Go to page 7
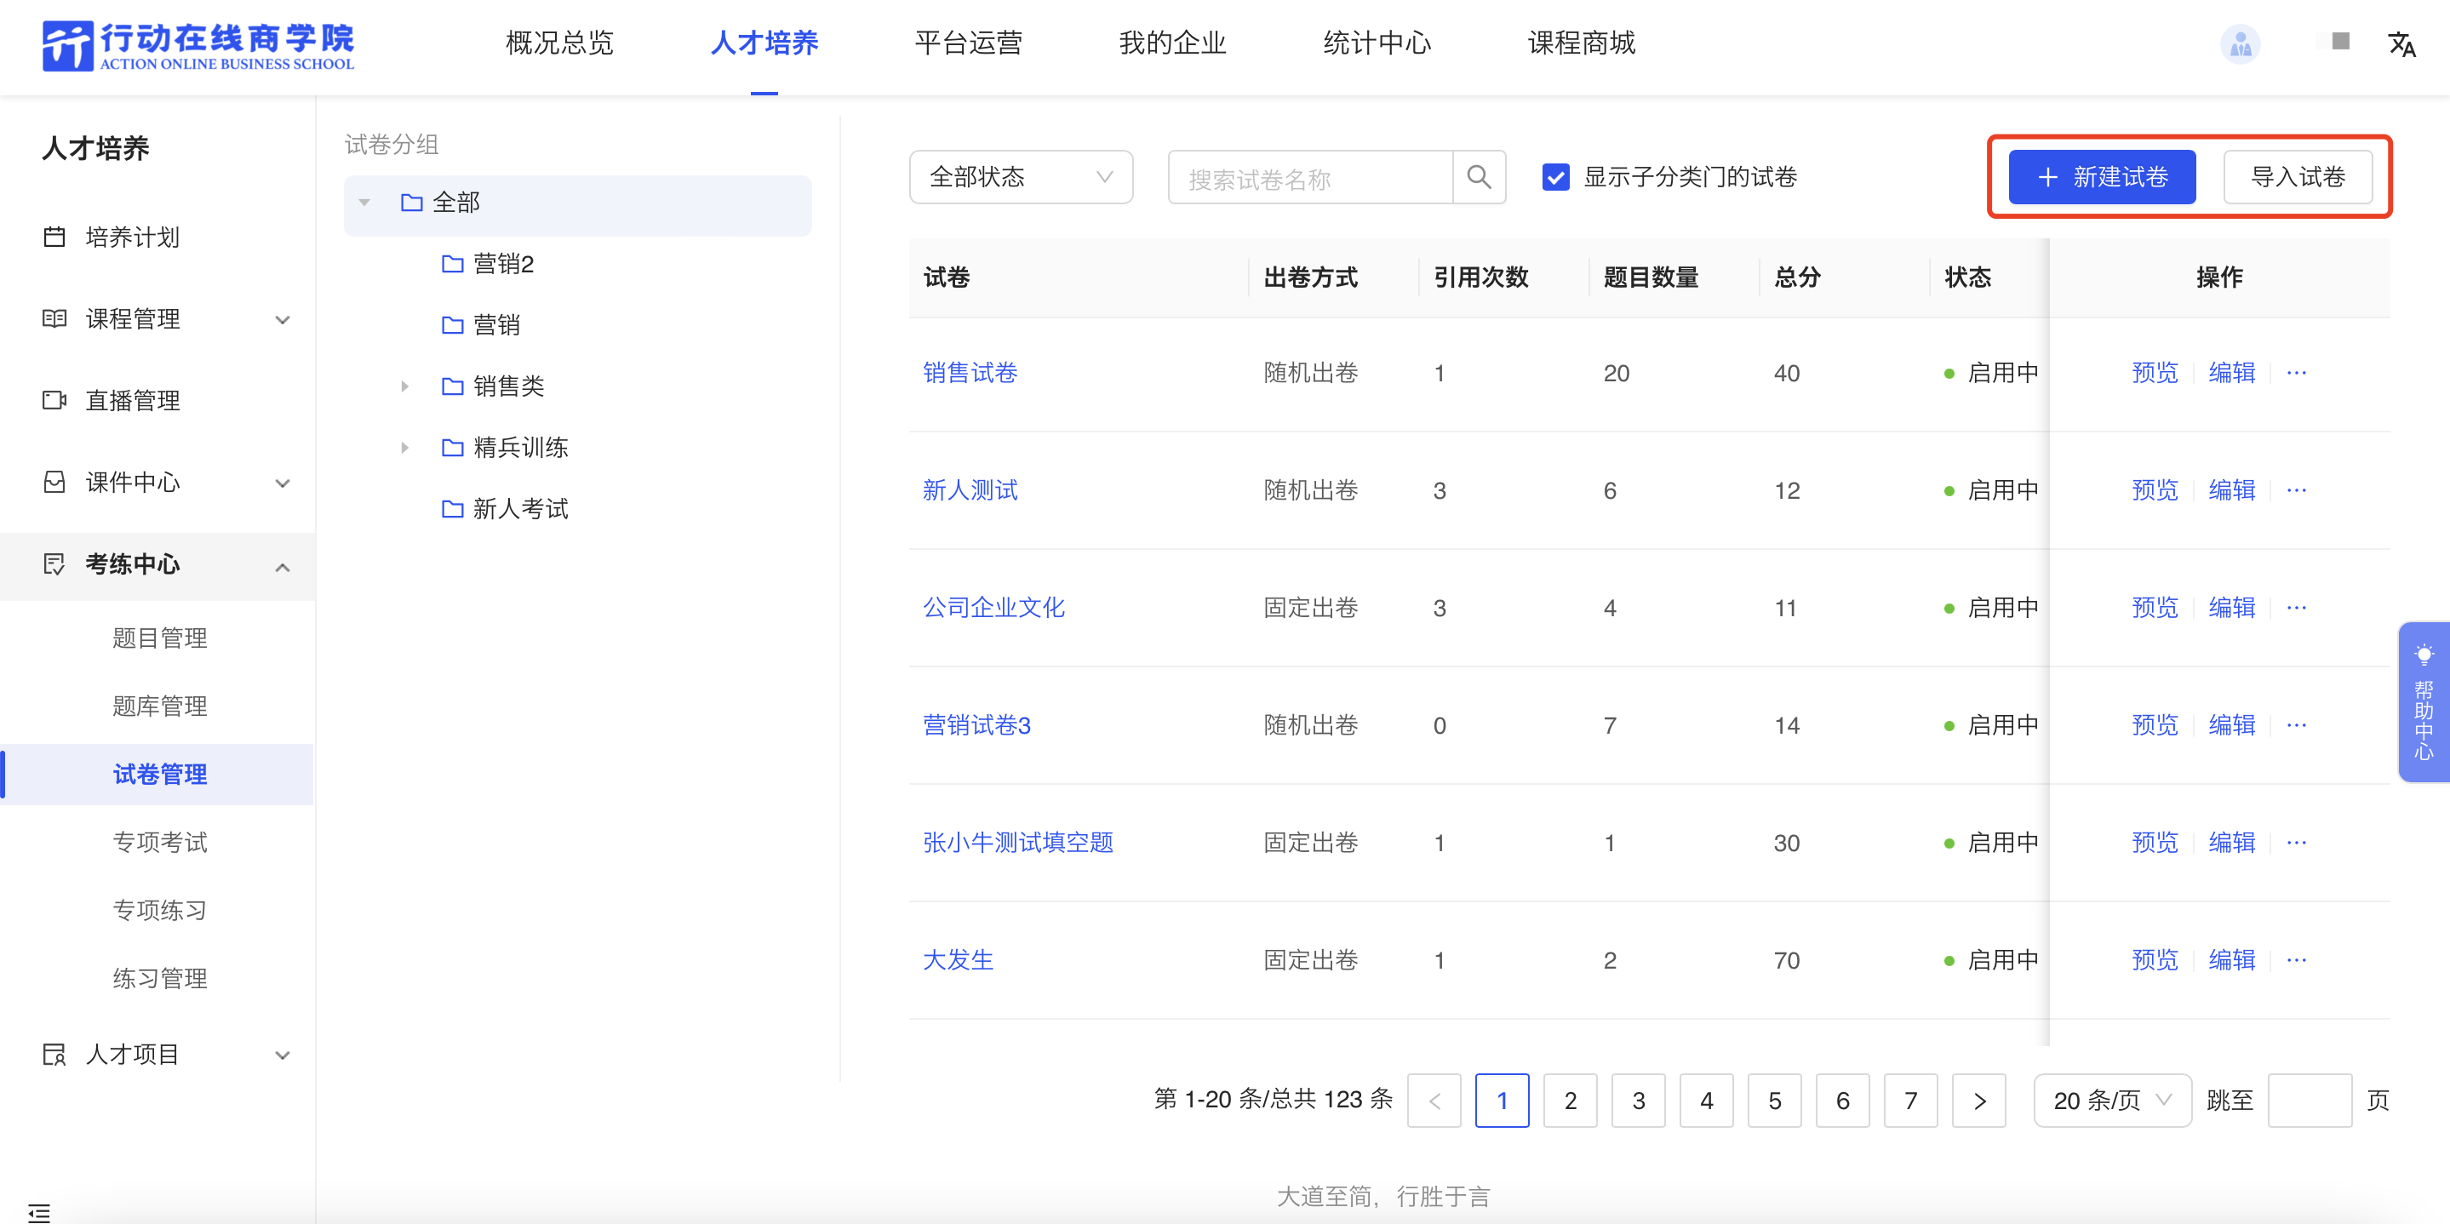This screenshot has width=2450, height=1224. pos(1911,1101)
